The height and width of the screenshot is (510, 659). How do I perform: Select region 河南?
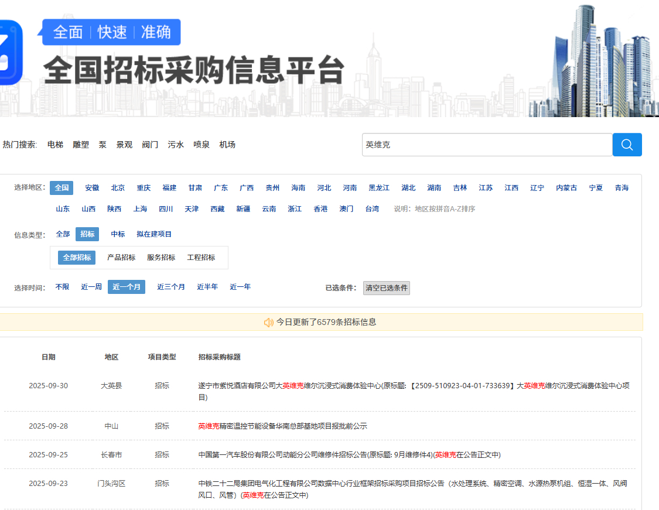click(350, 188)
